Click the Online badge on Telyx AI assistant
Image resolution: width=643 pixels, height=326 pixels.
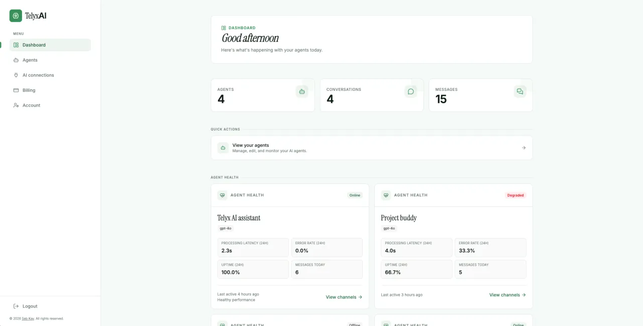(x=355, y=195)
